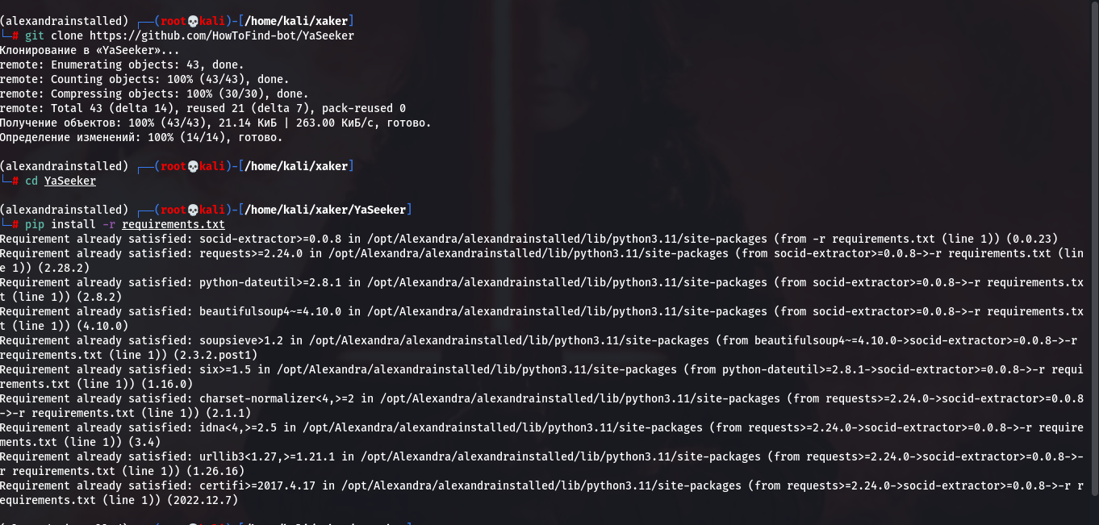Click the urllib3<1.27,>=1.21.1 requirement text
This screenshot has height=525, width=1099.
point(267,456)
